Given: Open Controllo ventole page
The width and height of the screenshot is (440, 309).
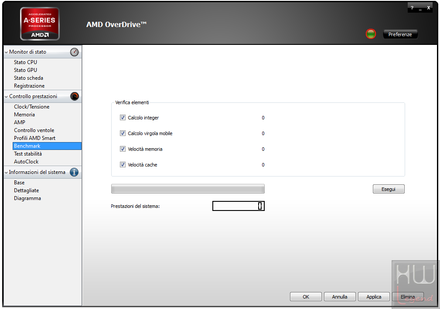Looking at the screenshot, I should [x=34, y=130].
